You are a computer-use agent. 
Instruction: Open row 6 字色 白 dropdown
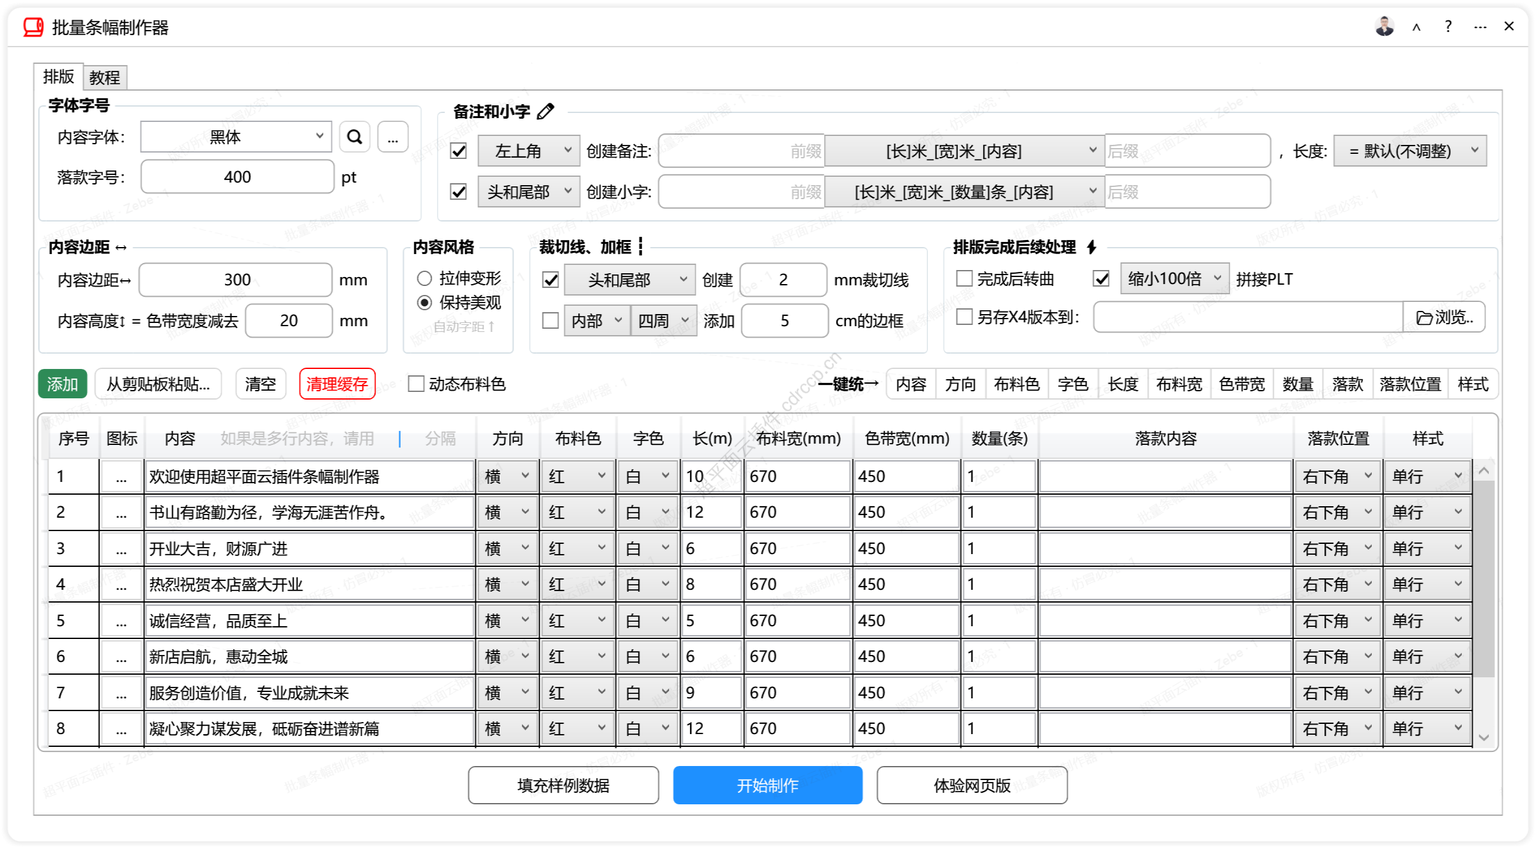649,657
